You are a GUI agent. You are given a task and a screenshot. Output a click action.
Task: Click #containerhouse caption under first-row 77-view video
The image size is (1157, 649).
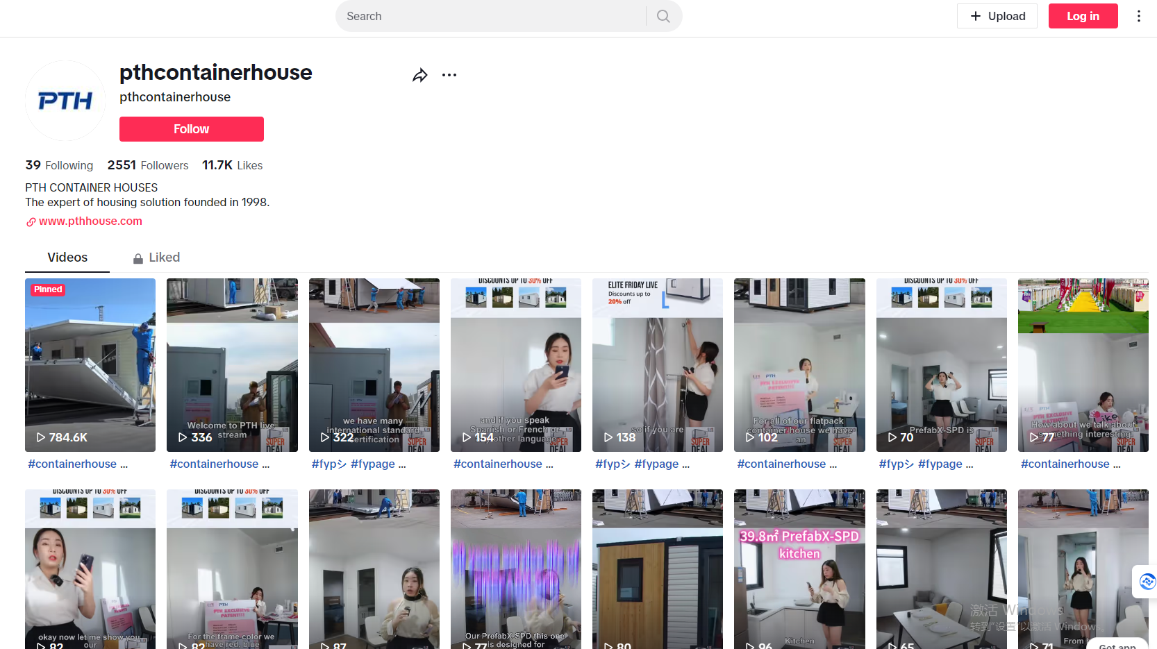pyautogui.click(x=1065, y=464)
